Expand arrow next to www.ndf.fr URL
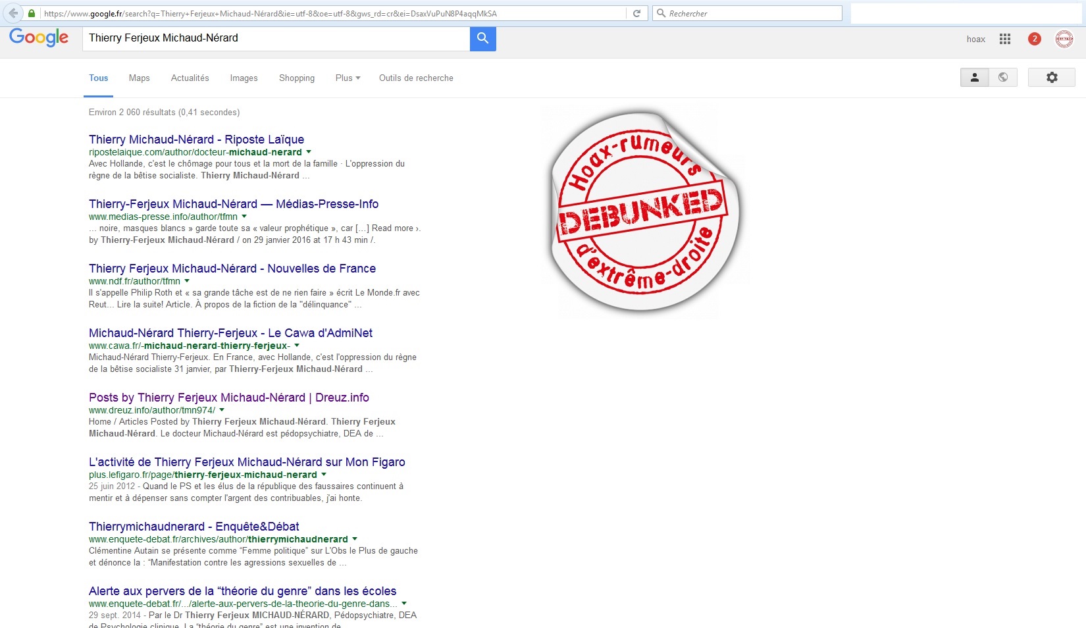The image size is (1086, 628). [x=187, y=281]
